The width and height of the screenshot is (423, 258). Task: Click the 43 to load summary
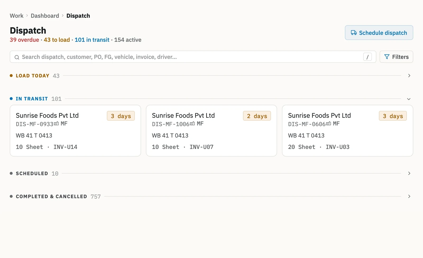coord(57,40)
